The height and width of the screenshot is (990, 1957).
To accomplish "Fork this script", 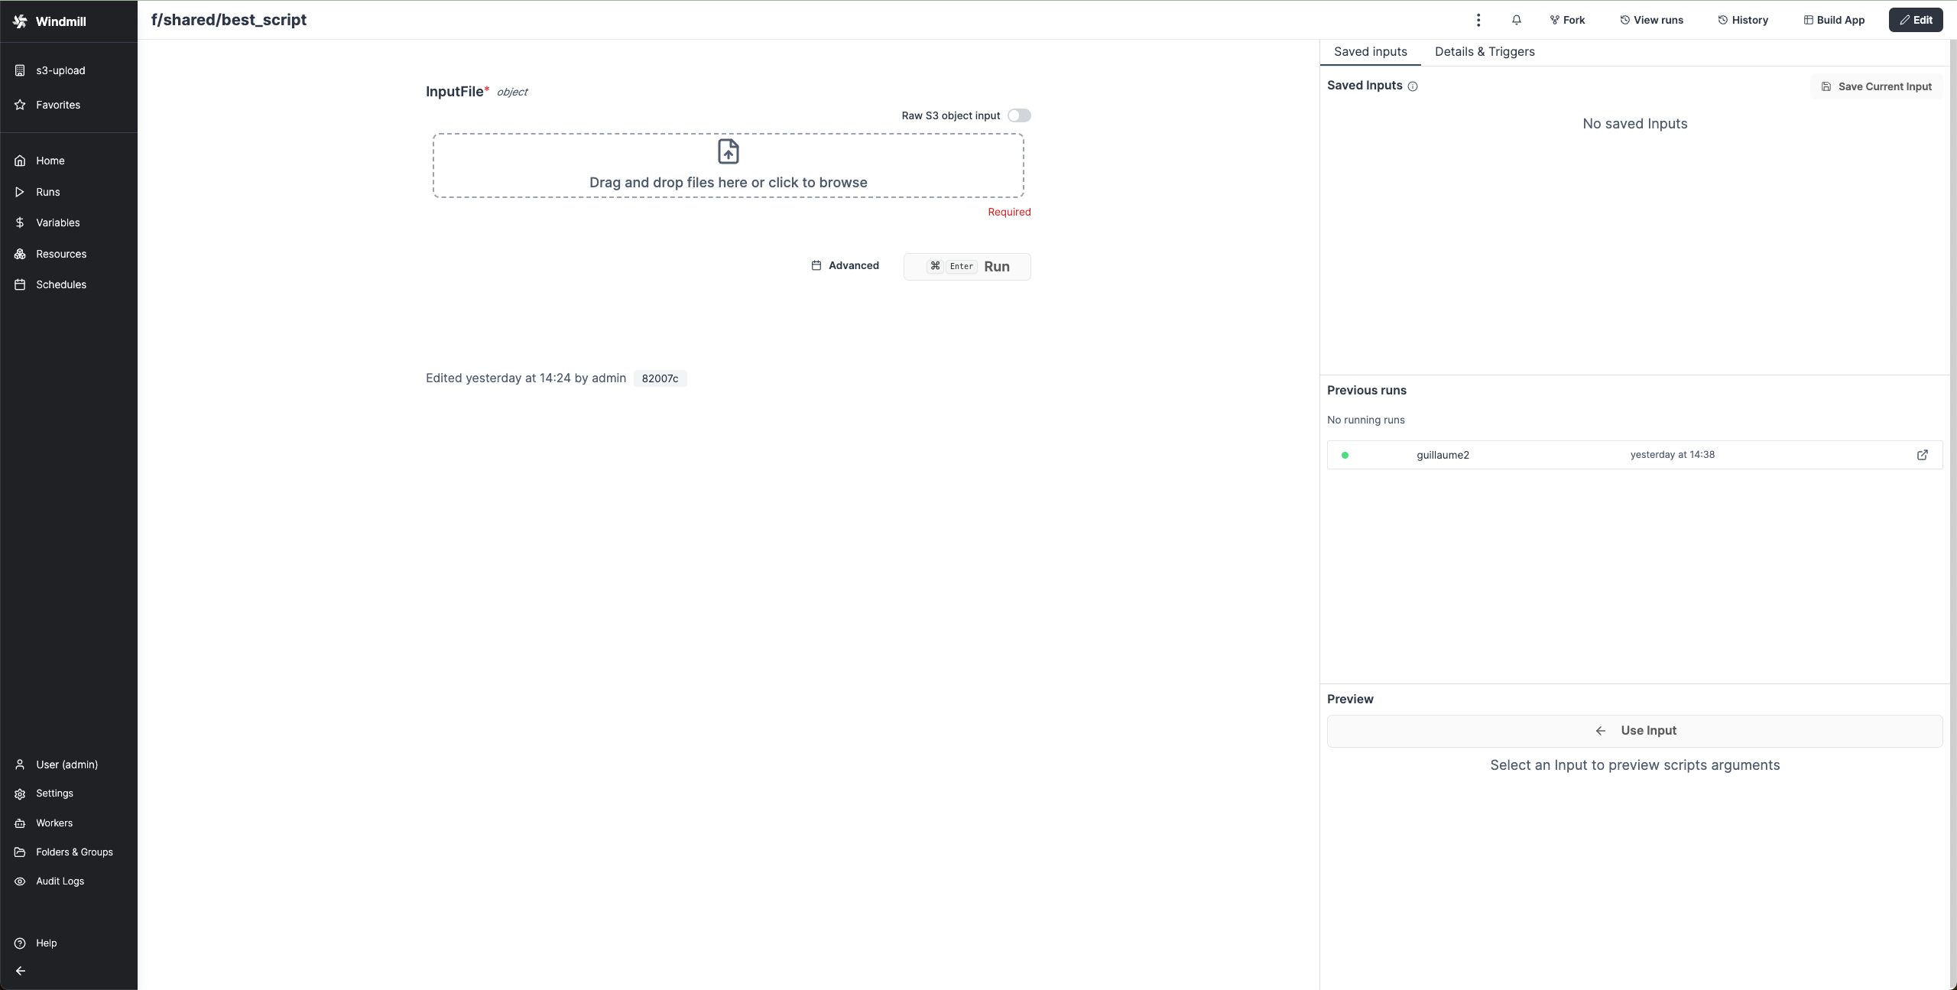I will click(1567, 20).
